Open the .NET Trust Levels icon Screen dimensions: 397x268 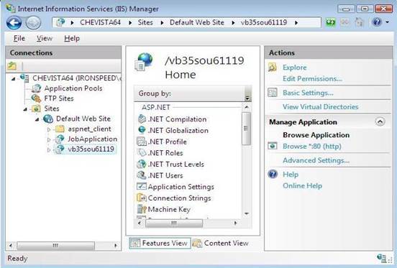(x=142, y=164)
